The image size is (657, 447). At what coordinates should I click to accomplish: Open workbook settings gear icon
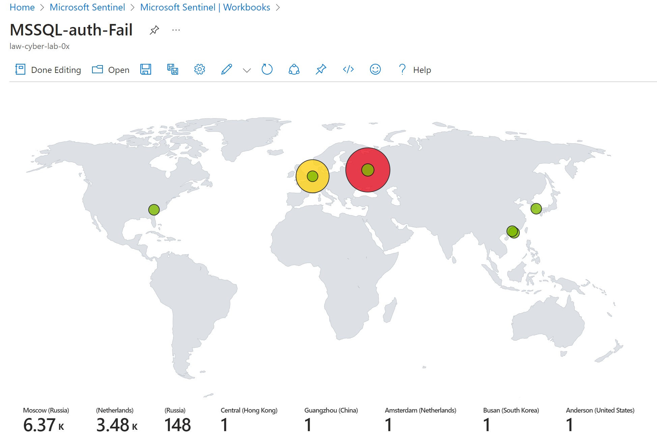click(x=199, y=70)
